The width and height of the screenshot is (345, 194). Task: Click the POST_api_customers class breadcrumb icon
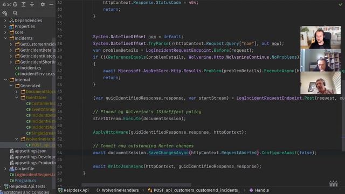tap(150, 190)
